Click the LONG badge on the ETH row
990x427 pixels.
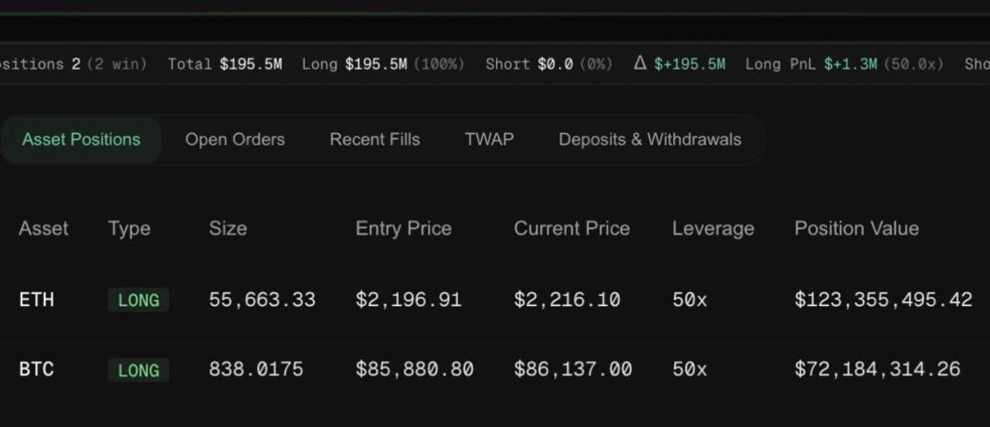click(138, 300)
